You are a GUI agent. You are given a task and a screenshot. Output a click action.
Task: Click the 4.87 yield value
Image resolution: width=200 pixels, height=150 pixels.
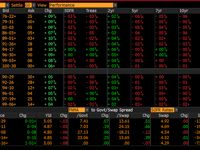(48, 126)
